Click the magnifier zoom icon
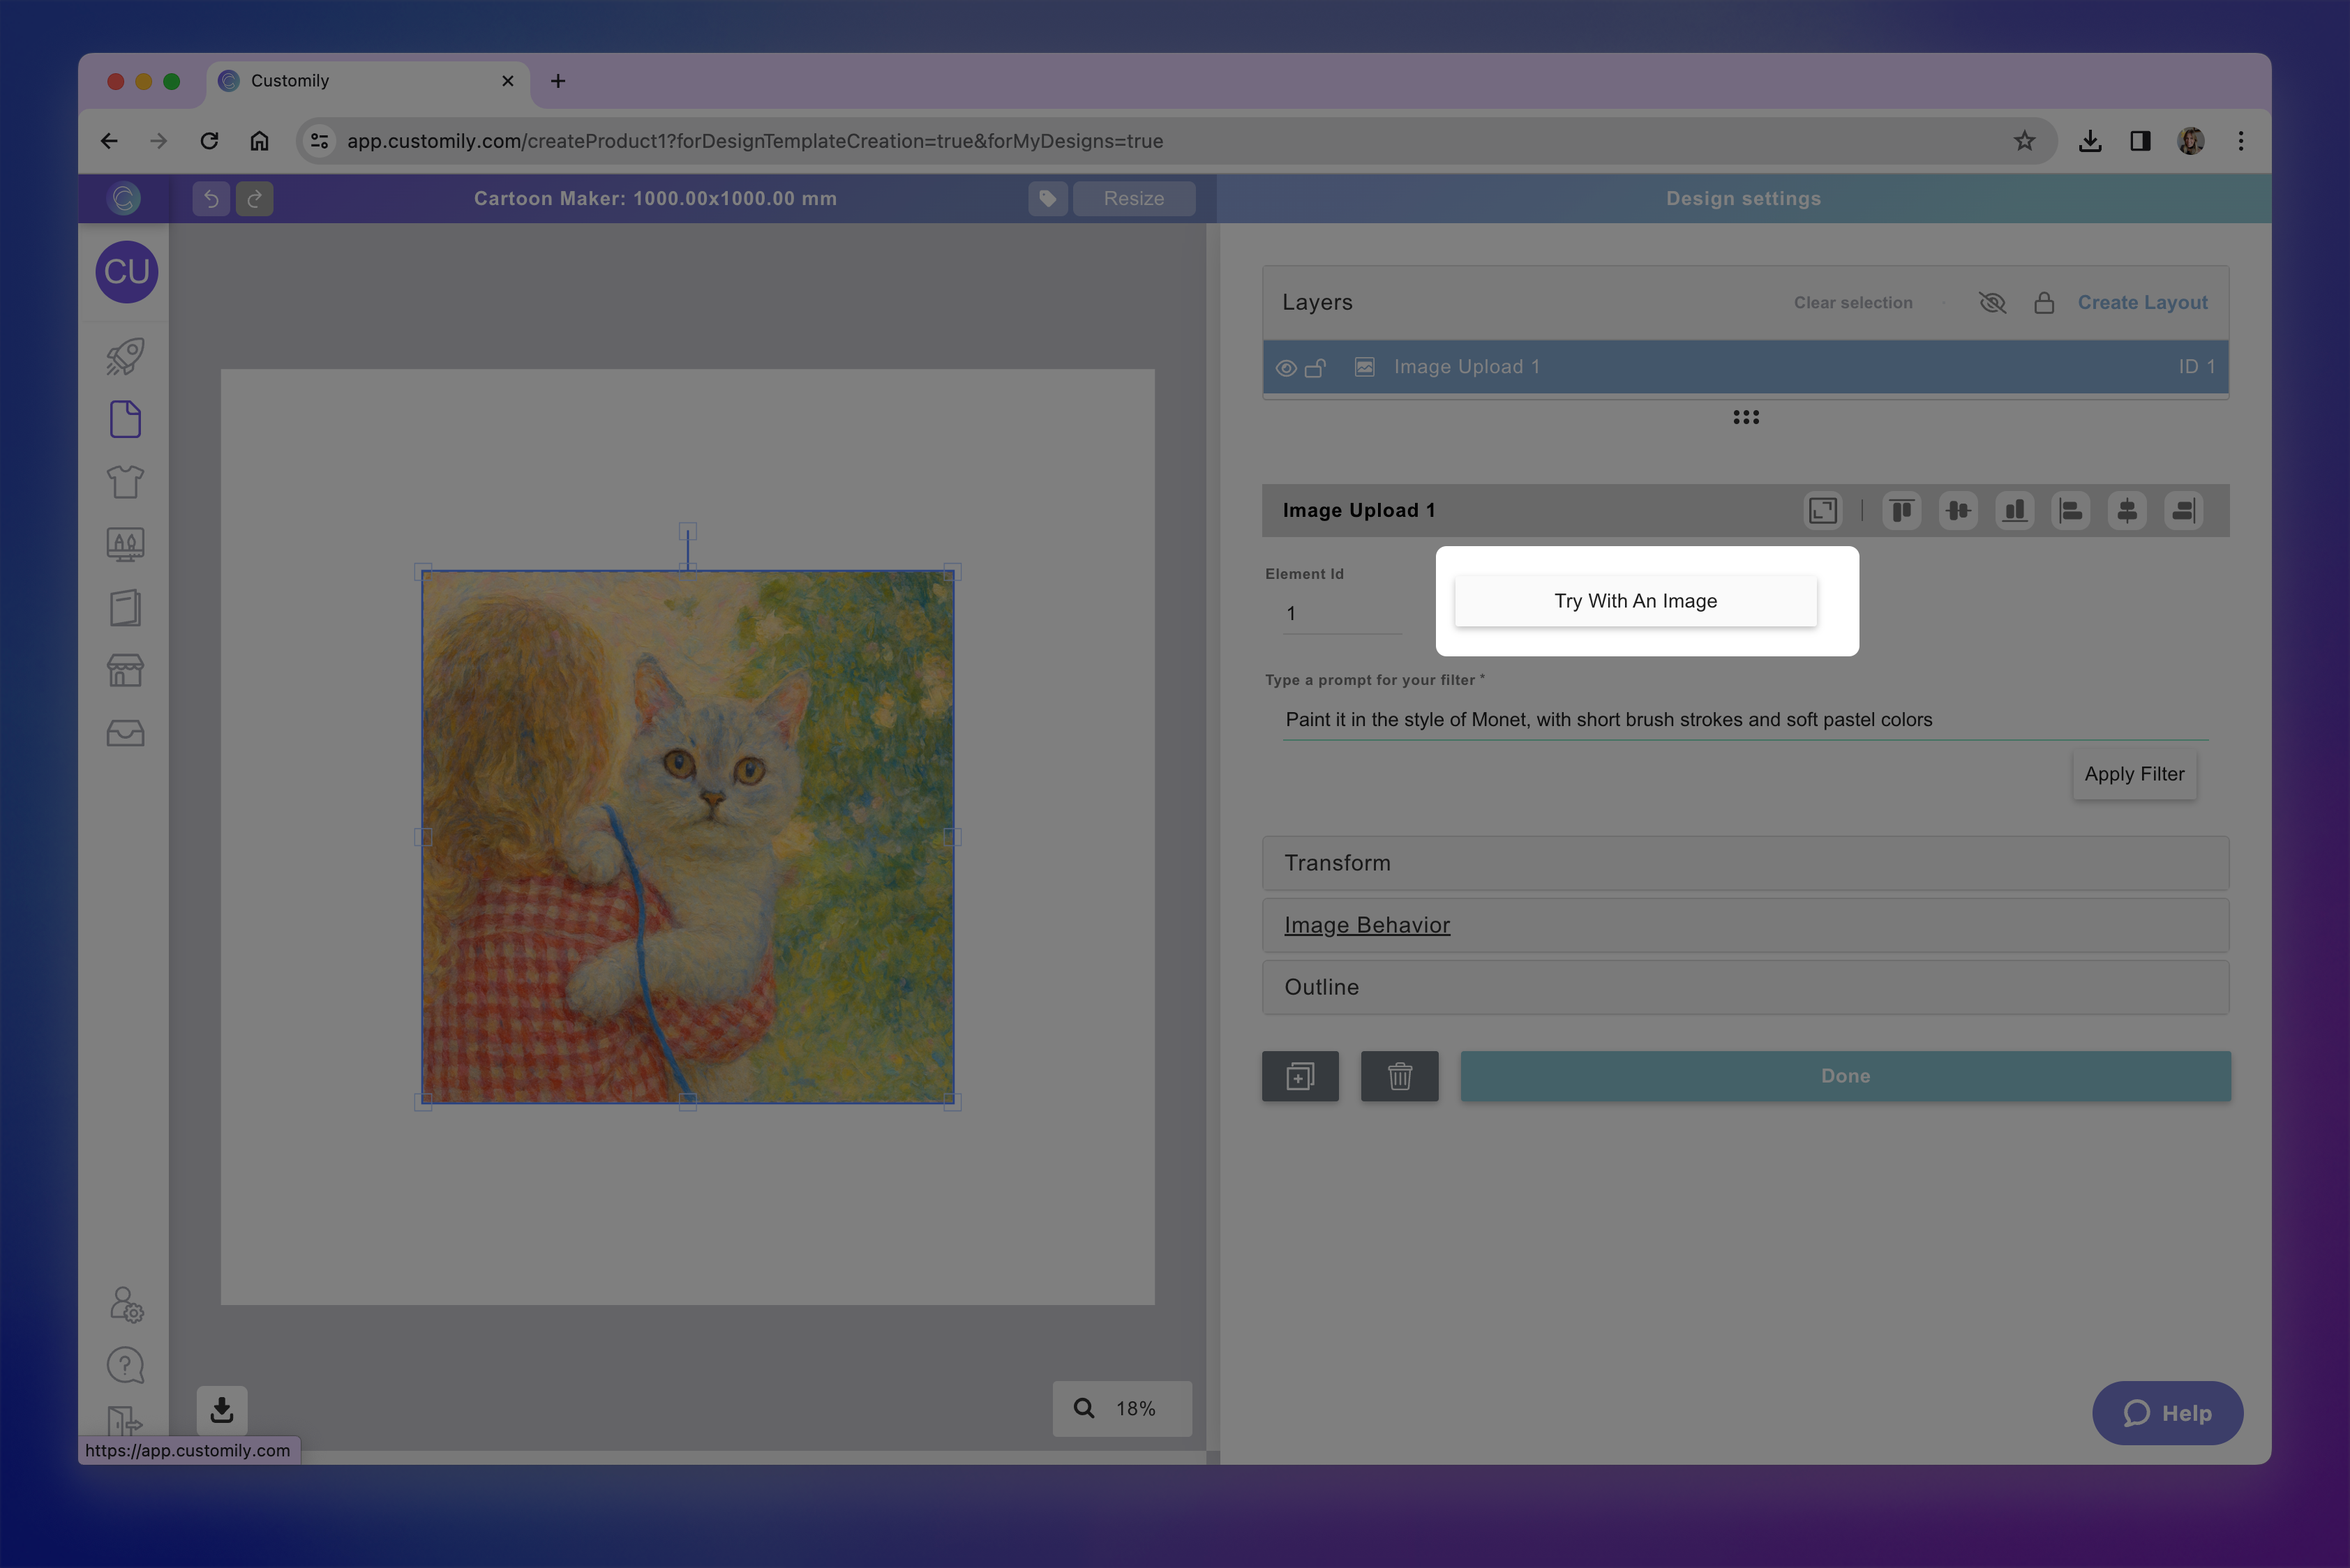Image resolution: width=2350 pixels, height=1568 pixels. pos(1084,1408)
